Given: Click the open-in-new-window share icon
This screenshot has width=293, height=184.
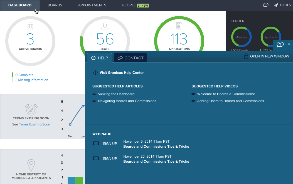Looking at the screenshot, I should point(246,56).
